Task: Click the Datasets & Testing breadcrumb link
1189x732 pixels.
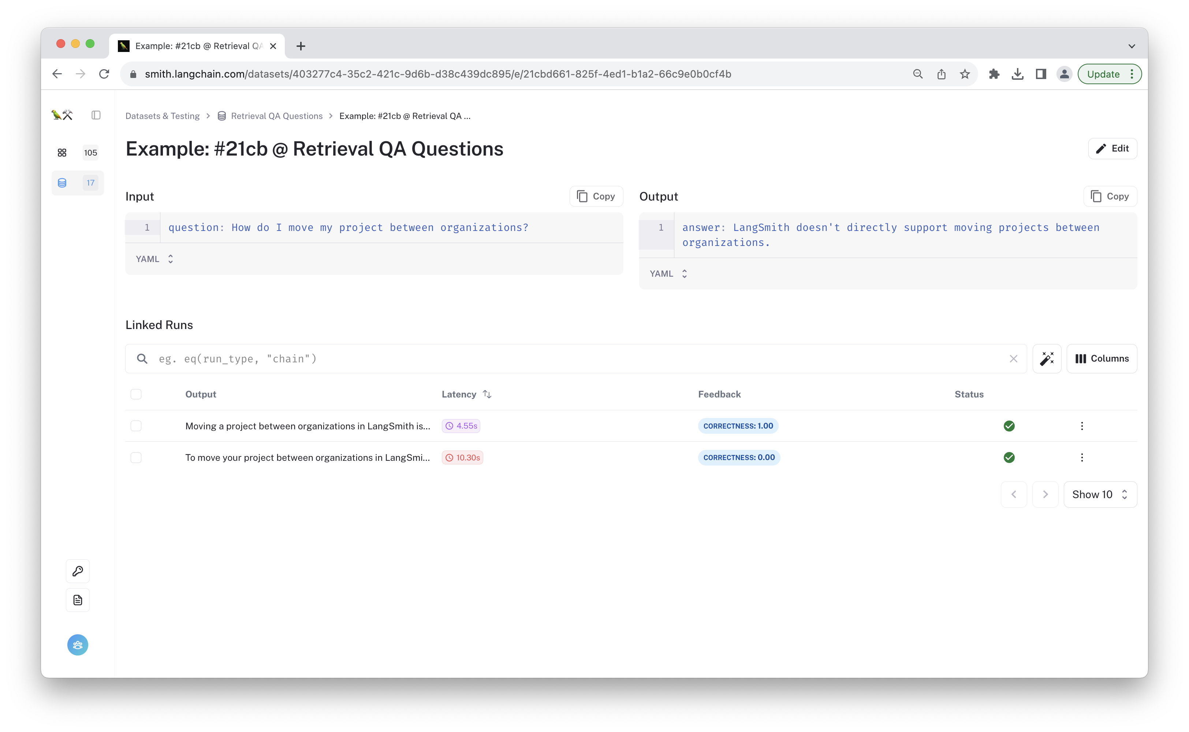Action: pyautogui.click(x=162, y=116)
